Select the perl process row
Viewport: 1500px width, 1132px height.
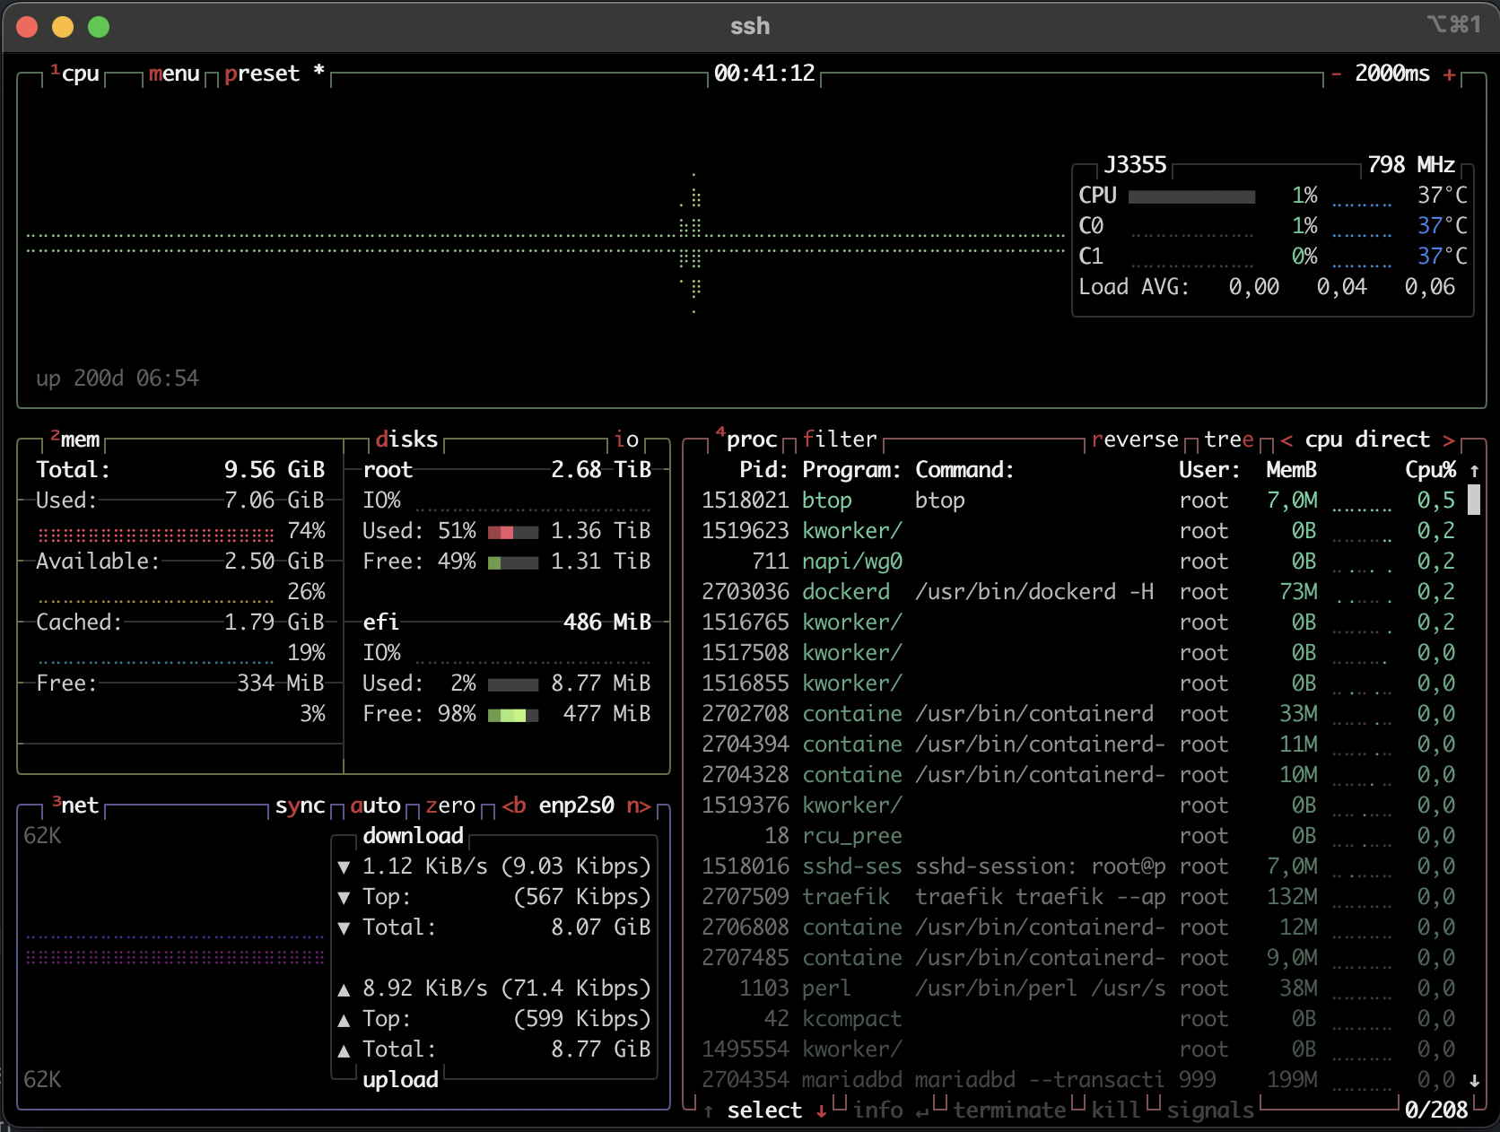pos(1079,988)
